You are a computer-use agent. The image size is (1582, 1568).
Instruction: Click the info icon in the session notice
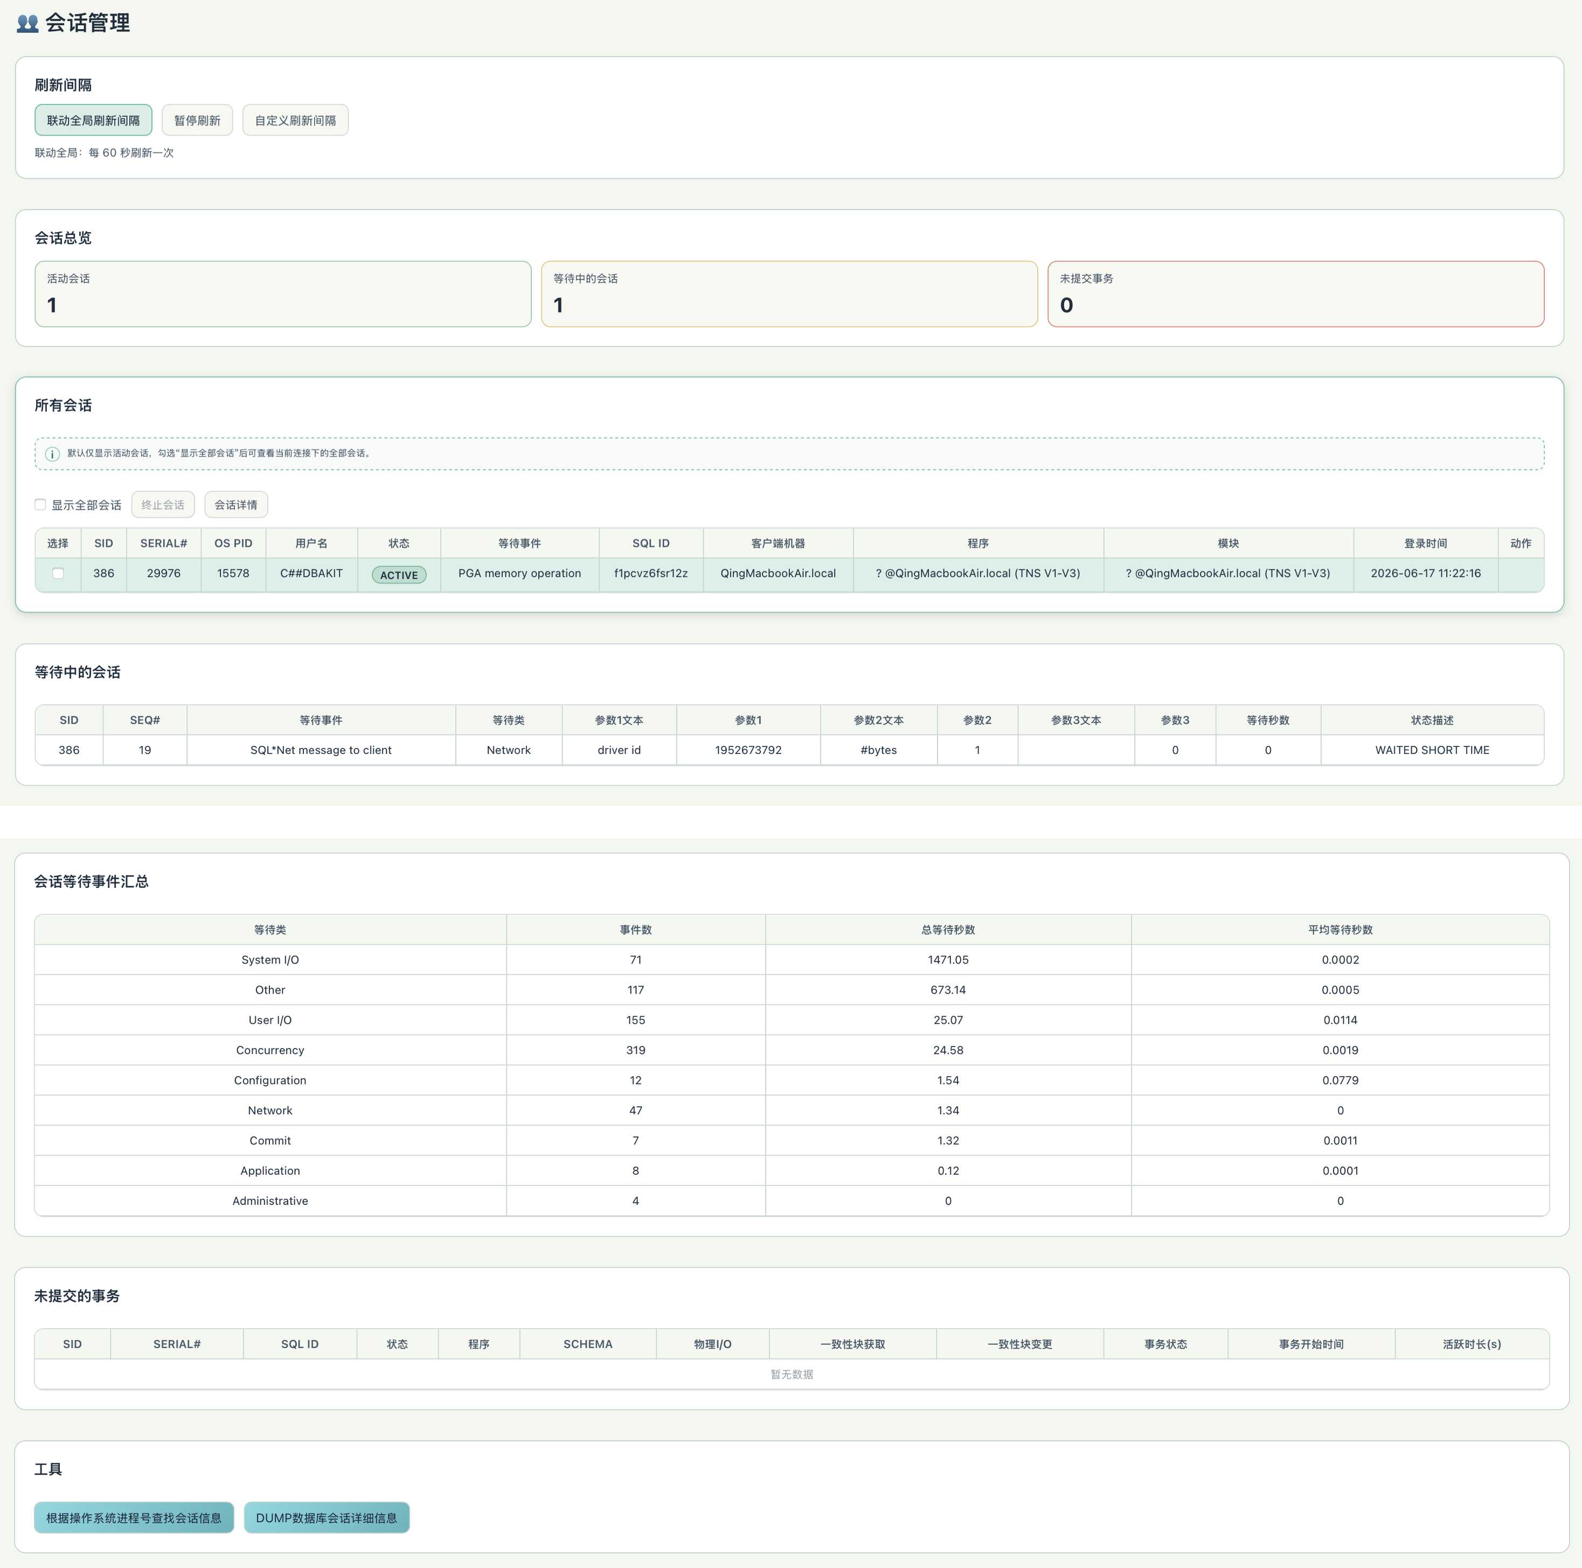52,454
